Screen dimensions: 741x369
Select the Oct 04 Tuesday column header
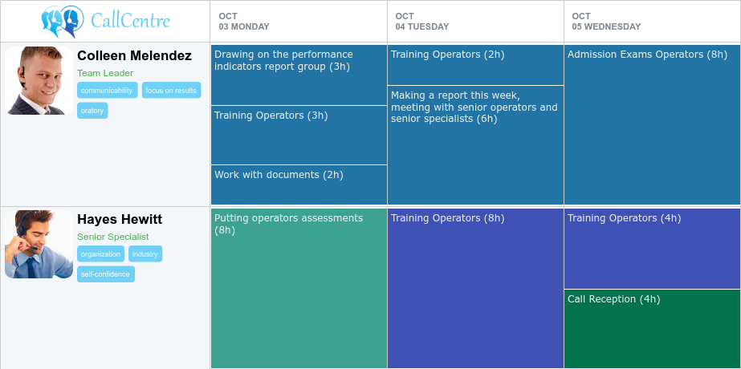(474, 21)
